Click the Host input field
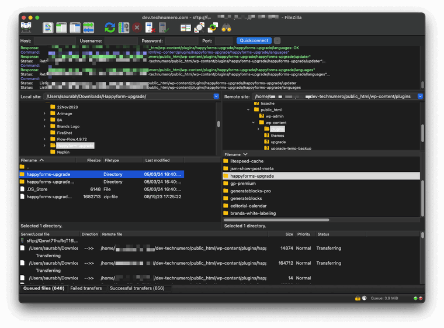 55,40
